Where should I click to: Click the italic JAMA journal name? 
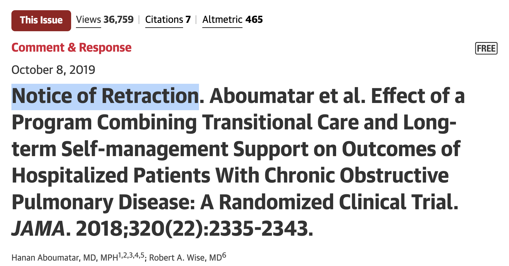(x=38, y=229)
